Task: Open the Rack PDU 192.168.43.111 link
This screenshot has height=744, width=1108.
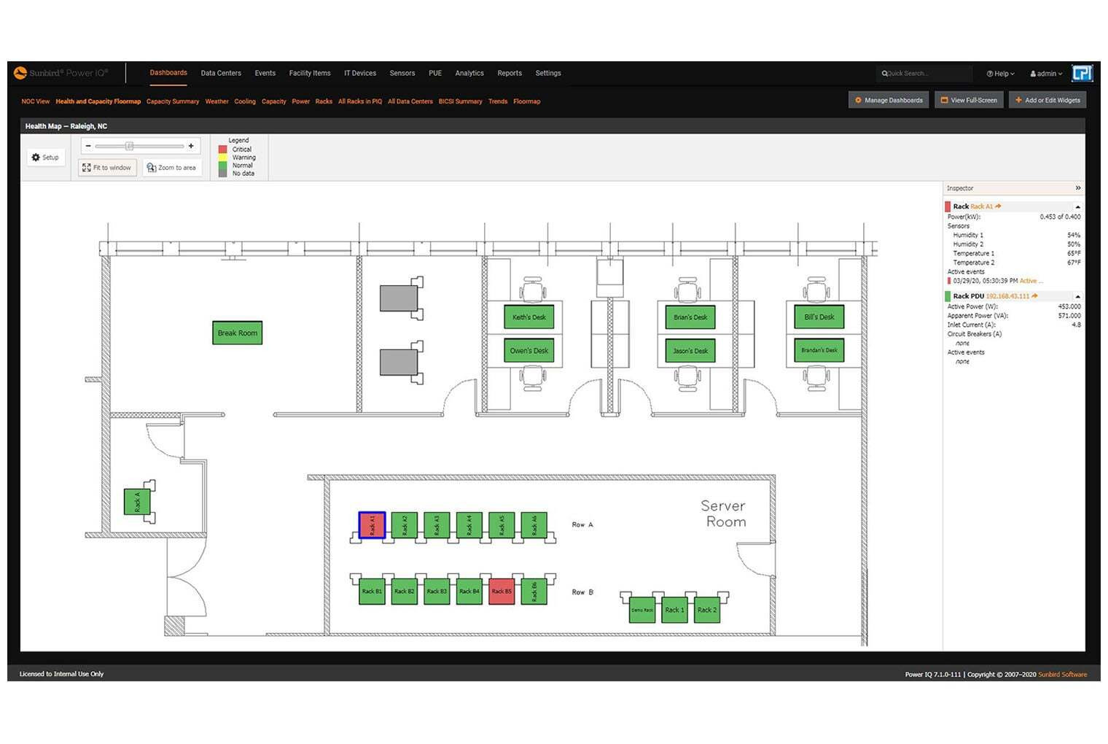Action: pyautogui.click(x=1007, y=296)
